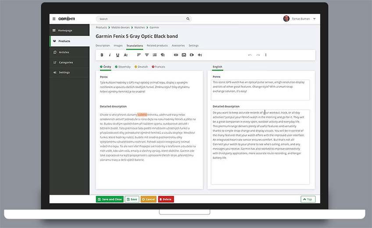Click the search magnifier icon
372x228 pixels.
188,19
